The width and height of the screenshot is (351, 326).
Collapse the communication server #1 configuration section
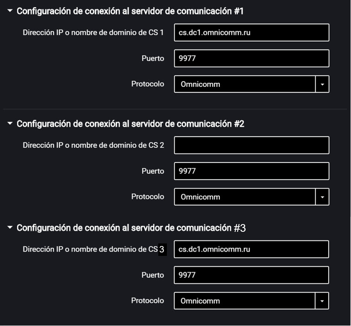[x=9, y=11]
